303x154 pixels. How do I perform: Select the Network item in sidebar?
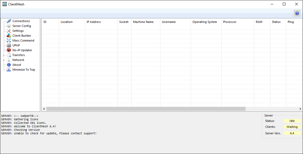pos(18,60)
